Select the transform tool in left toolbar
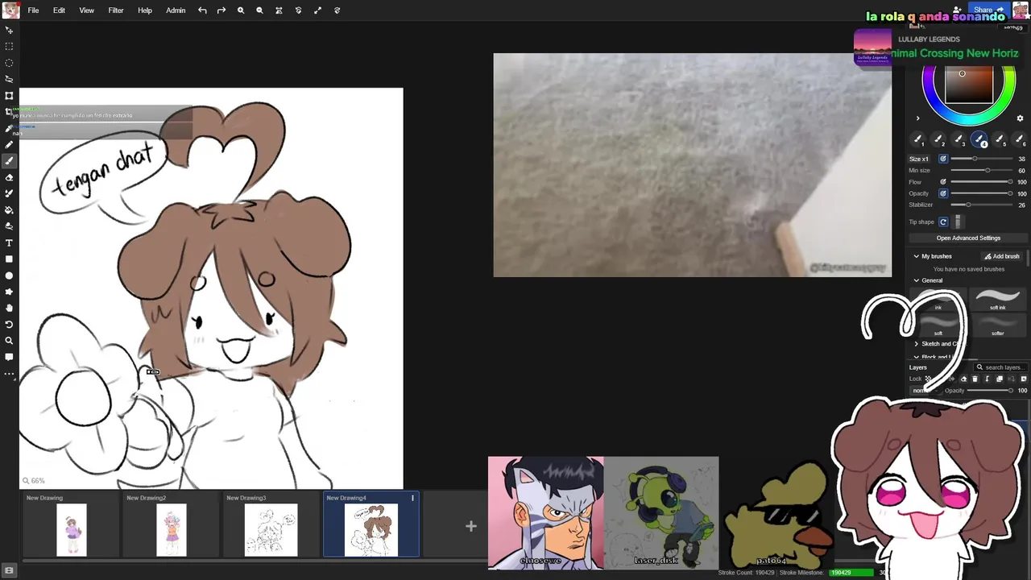Screen dimensions: 1031x580 (x=9, y=96)
